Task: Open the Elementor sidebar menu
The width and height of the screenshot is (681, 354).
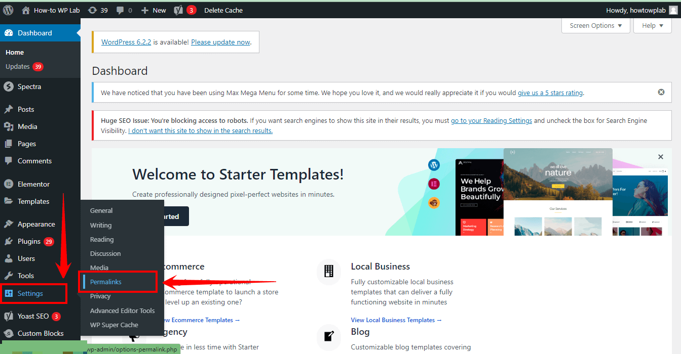Action: point(33,184)
